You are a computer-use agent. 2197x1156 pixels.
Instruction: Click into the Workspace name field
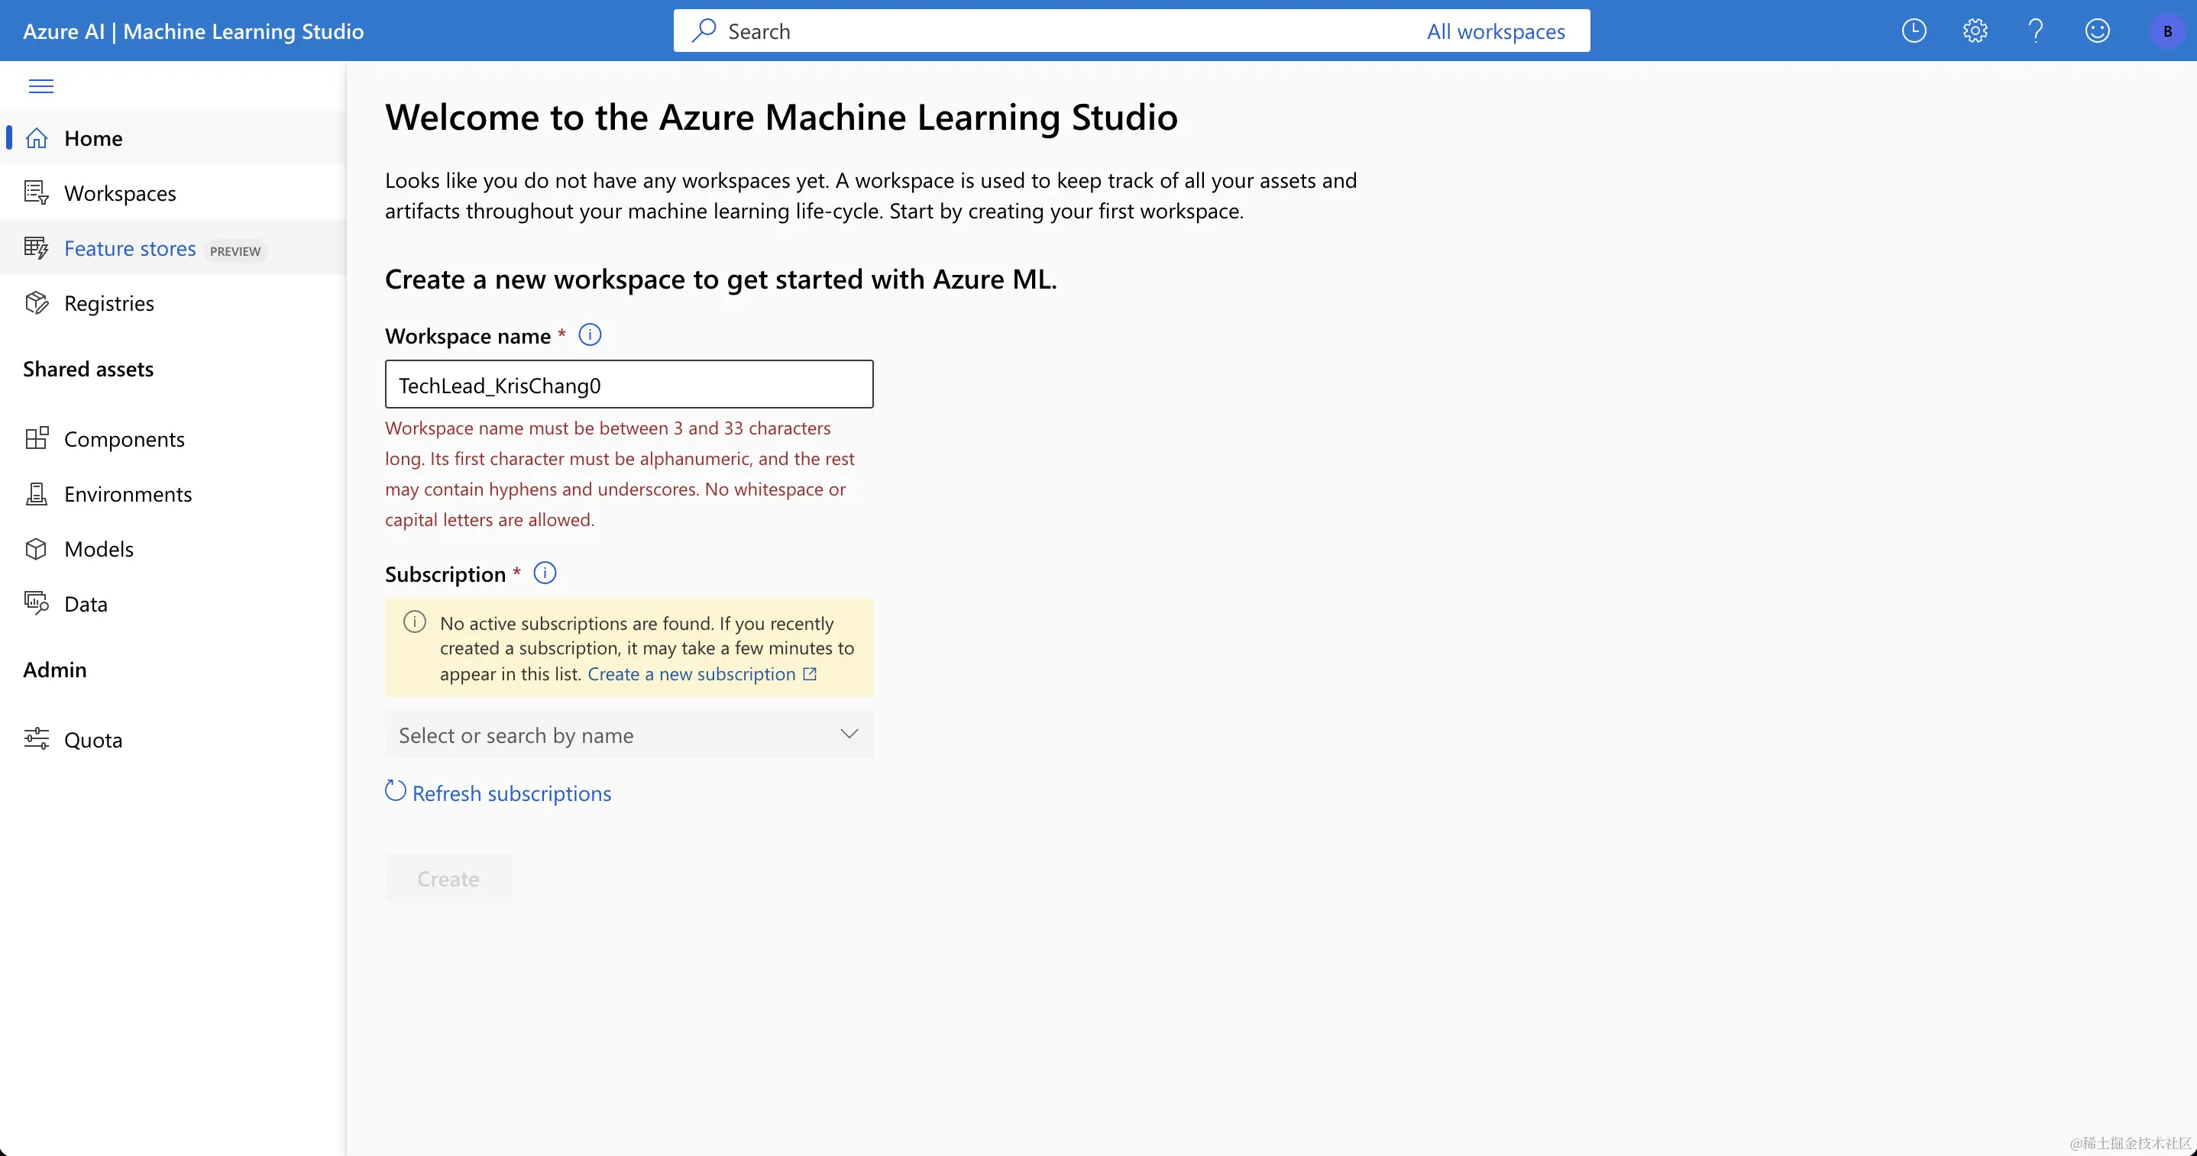click(x=629, y=385)
